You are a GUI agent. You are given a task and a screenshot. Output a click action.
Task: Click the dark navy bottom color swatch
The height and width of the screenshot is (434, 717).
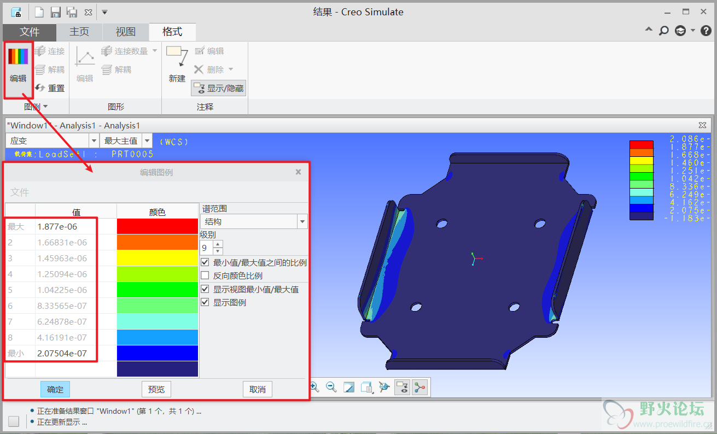tap(158, 369)
